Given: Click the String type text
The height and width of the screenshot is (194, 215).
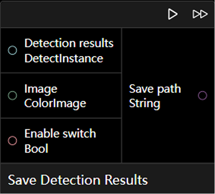Looking at the screenshot, I should [x=145, y=103].
